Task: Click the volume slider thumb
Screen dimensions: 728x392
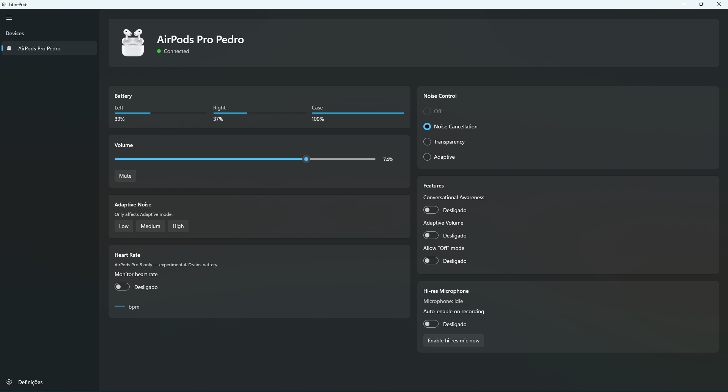Action: pos(306,159)
